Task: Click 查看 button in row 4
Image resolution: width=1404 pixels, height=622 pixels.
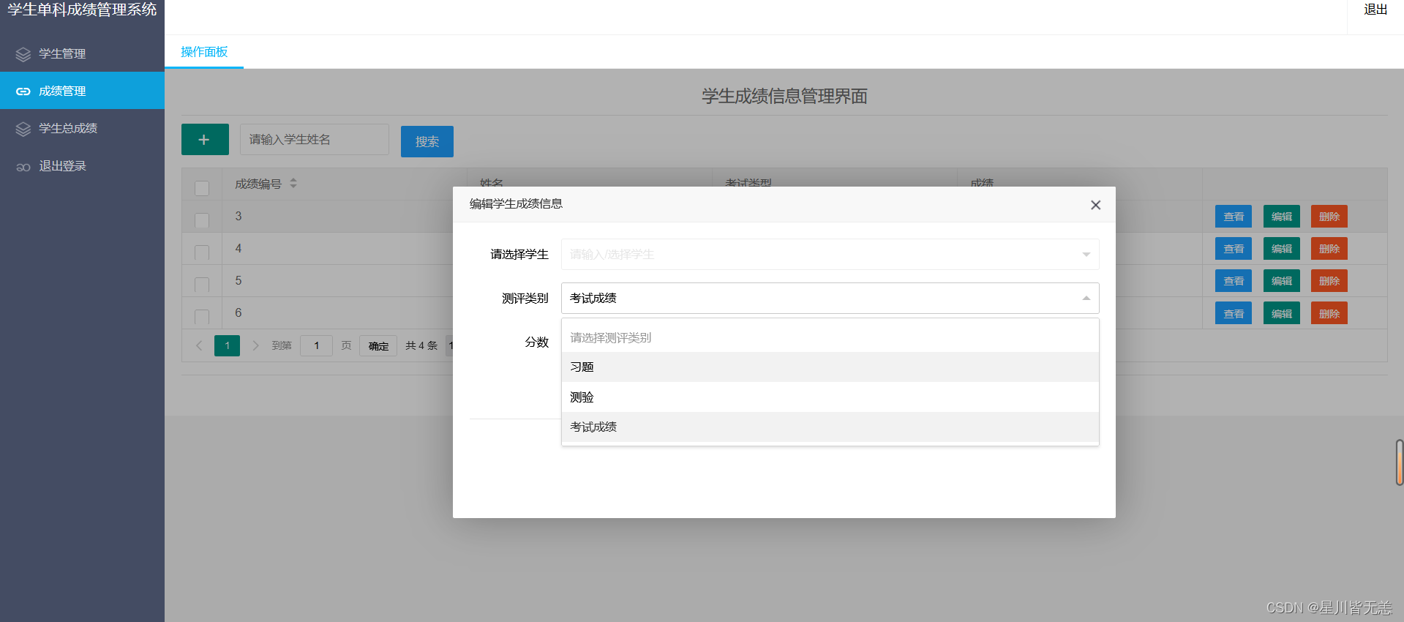Action: [x=1234, y=249]
